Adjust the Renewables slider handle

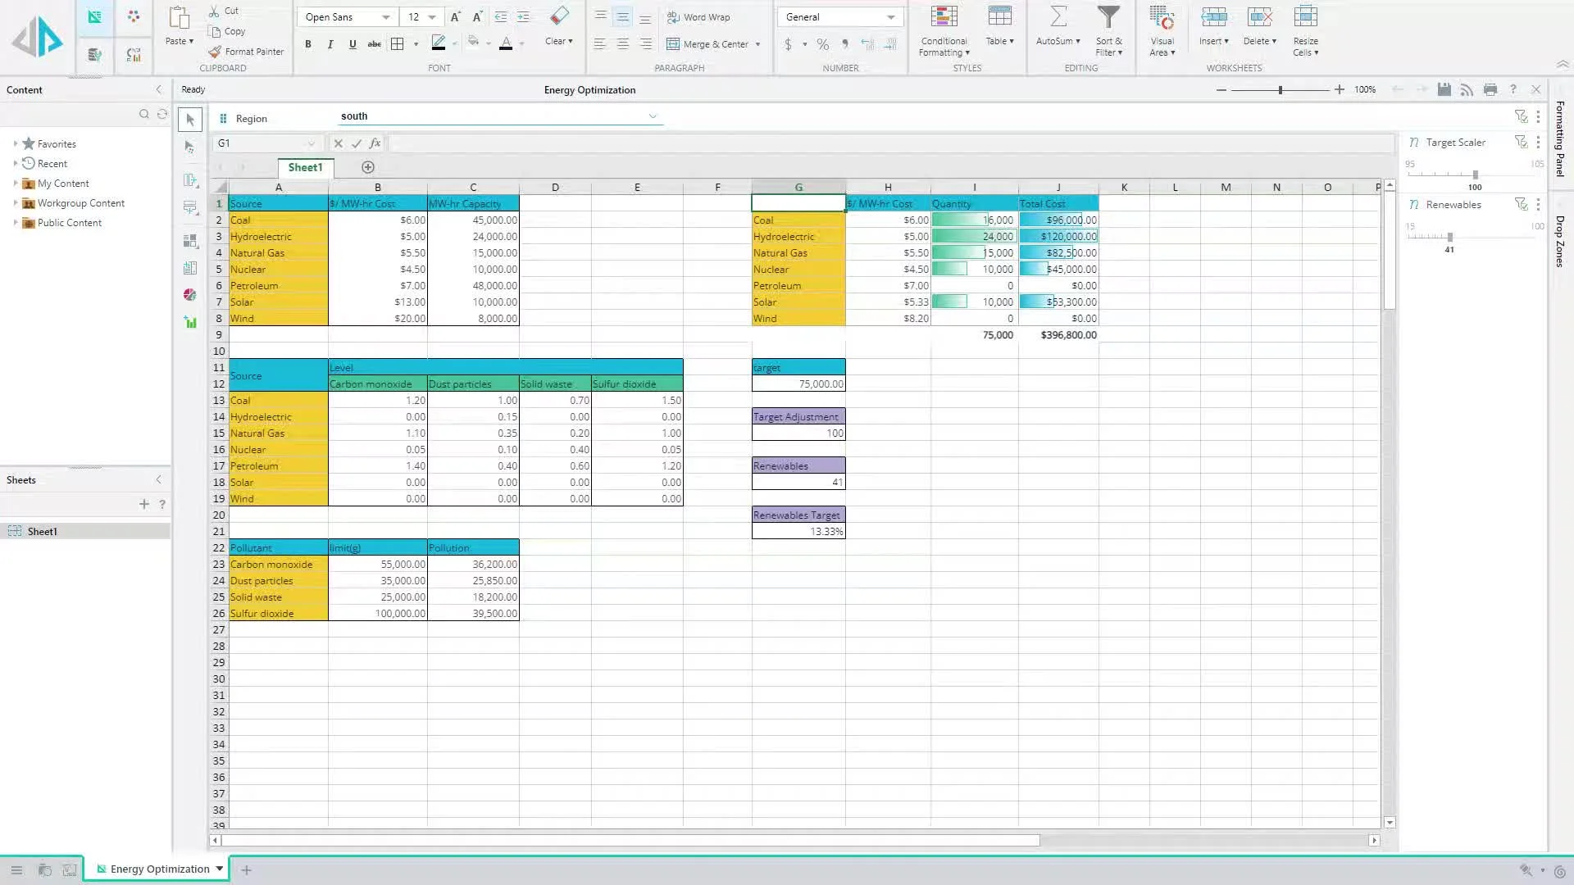[1449, 237]
